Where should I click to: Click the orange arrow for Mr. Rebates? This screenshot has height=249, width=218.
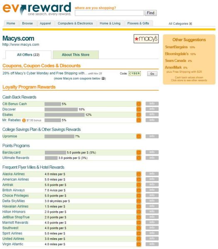click(139, 120)
